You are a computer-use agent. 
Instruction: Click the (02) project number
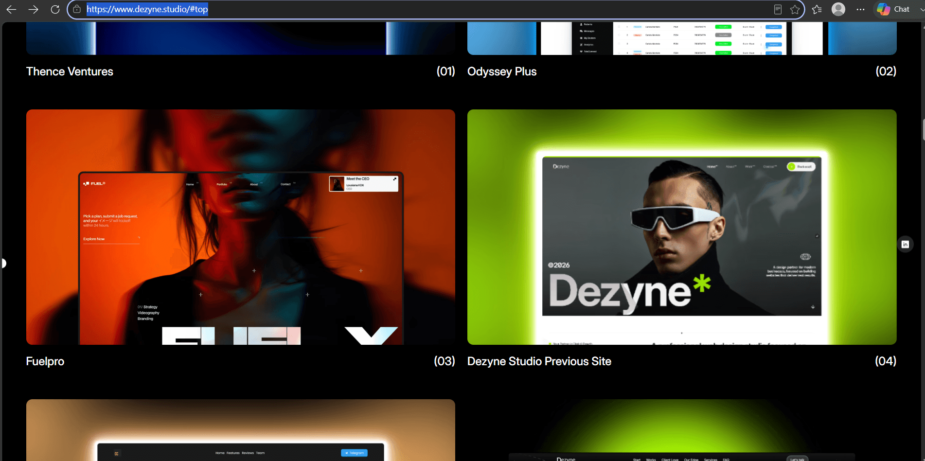point(886,71)
